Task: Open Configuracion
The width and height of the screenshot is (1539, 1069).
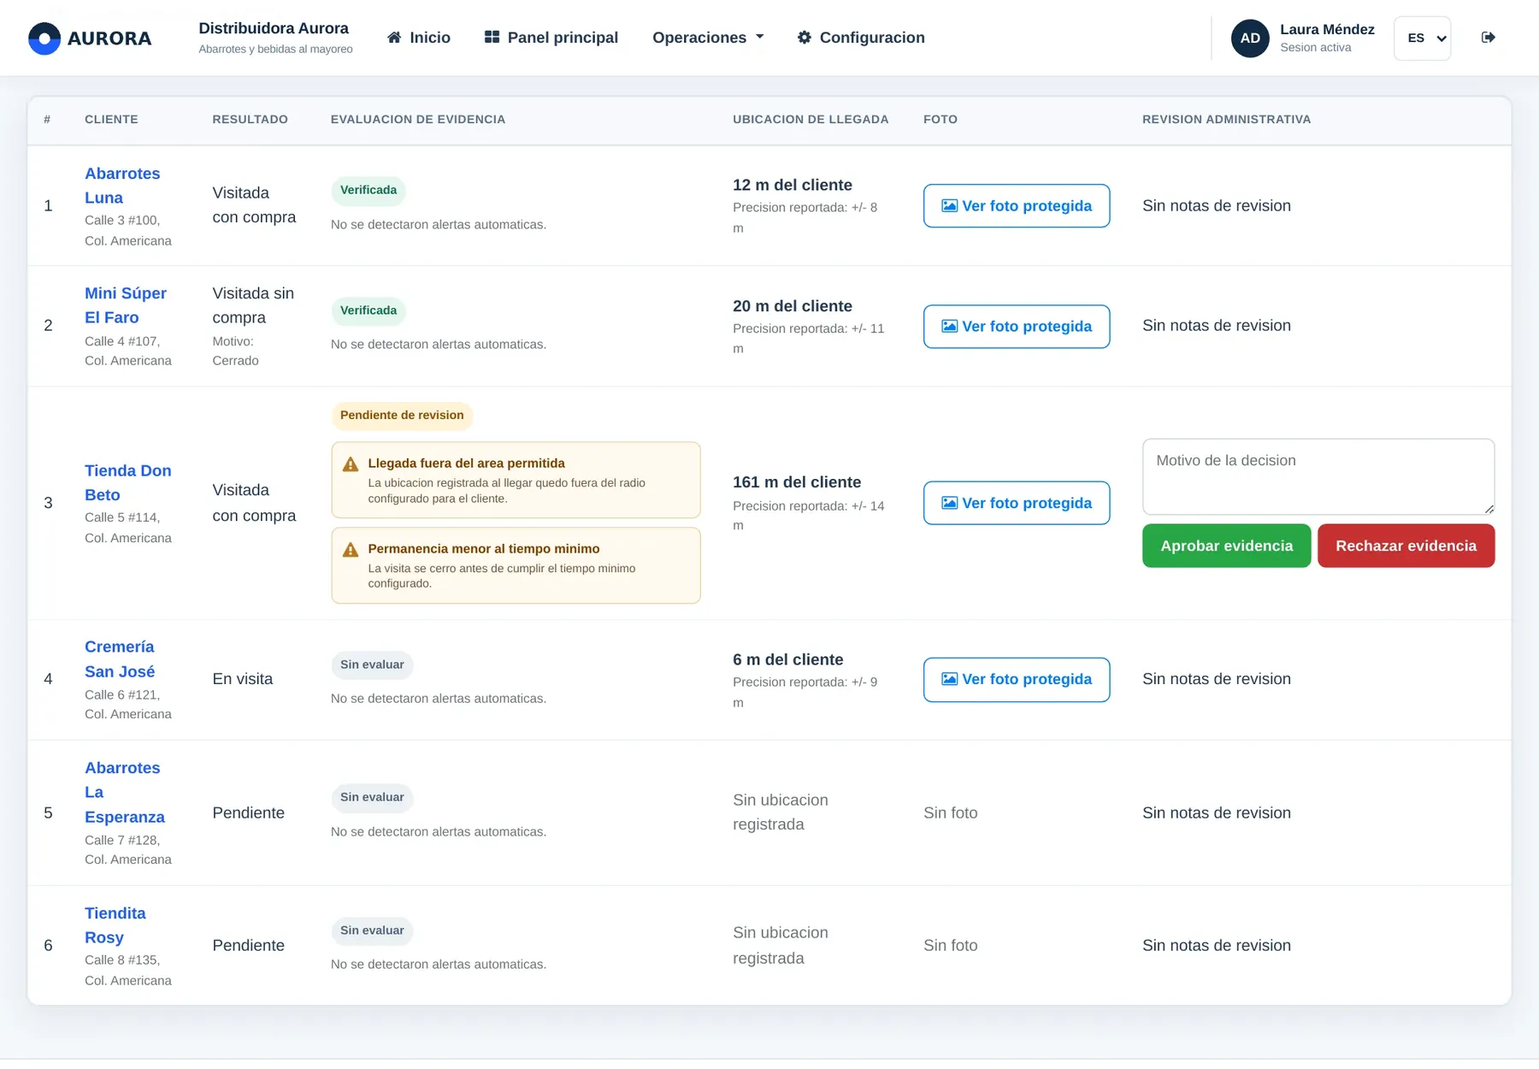Action: coord(861,38)
